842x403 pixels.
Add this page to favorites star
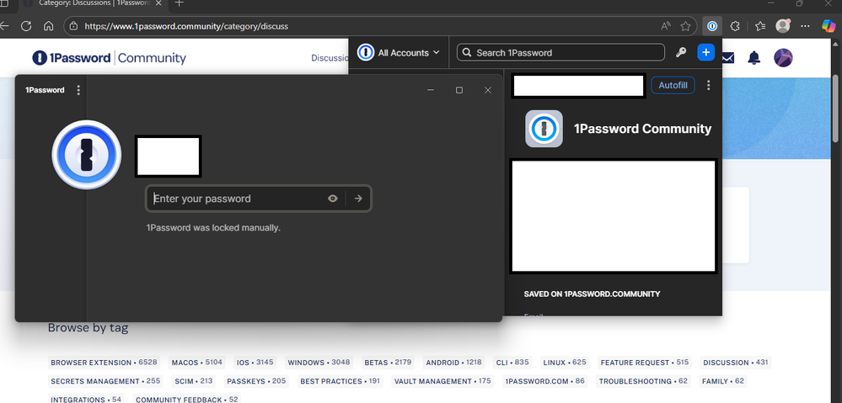point(687,26)
